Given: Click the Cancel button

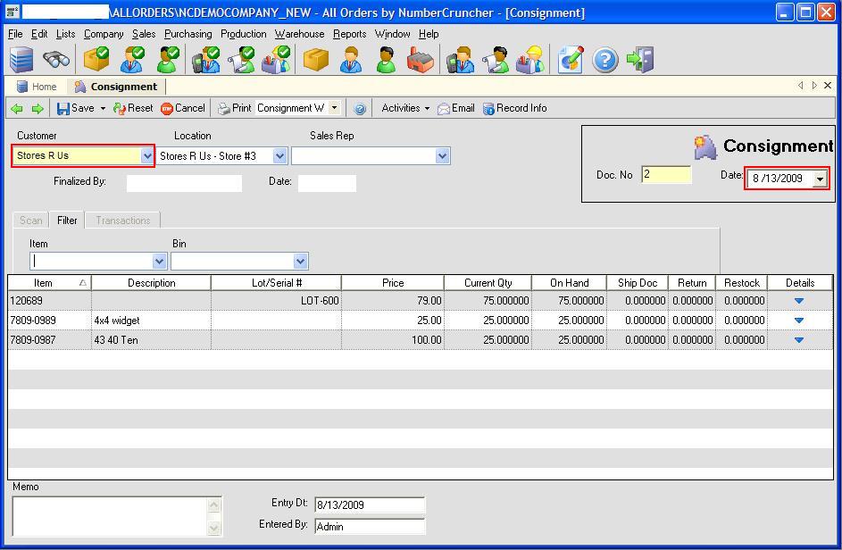Looking at the screenshot, I should [x=183, y=108].
